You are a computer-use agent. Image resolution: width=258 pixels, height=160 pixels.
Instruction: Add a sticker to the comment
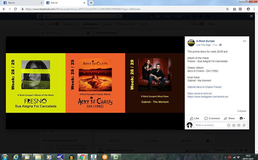244,125
